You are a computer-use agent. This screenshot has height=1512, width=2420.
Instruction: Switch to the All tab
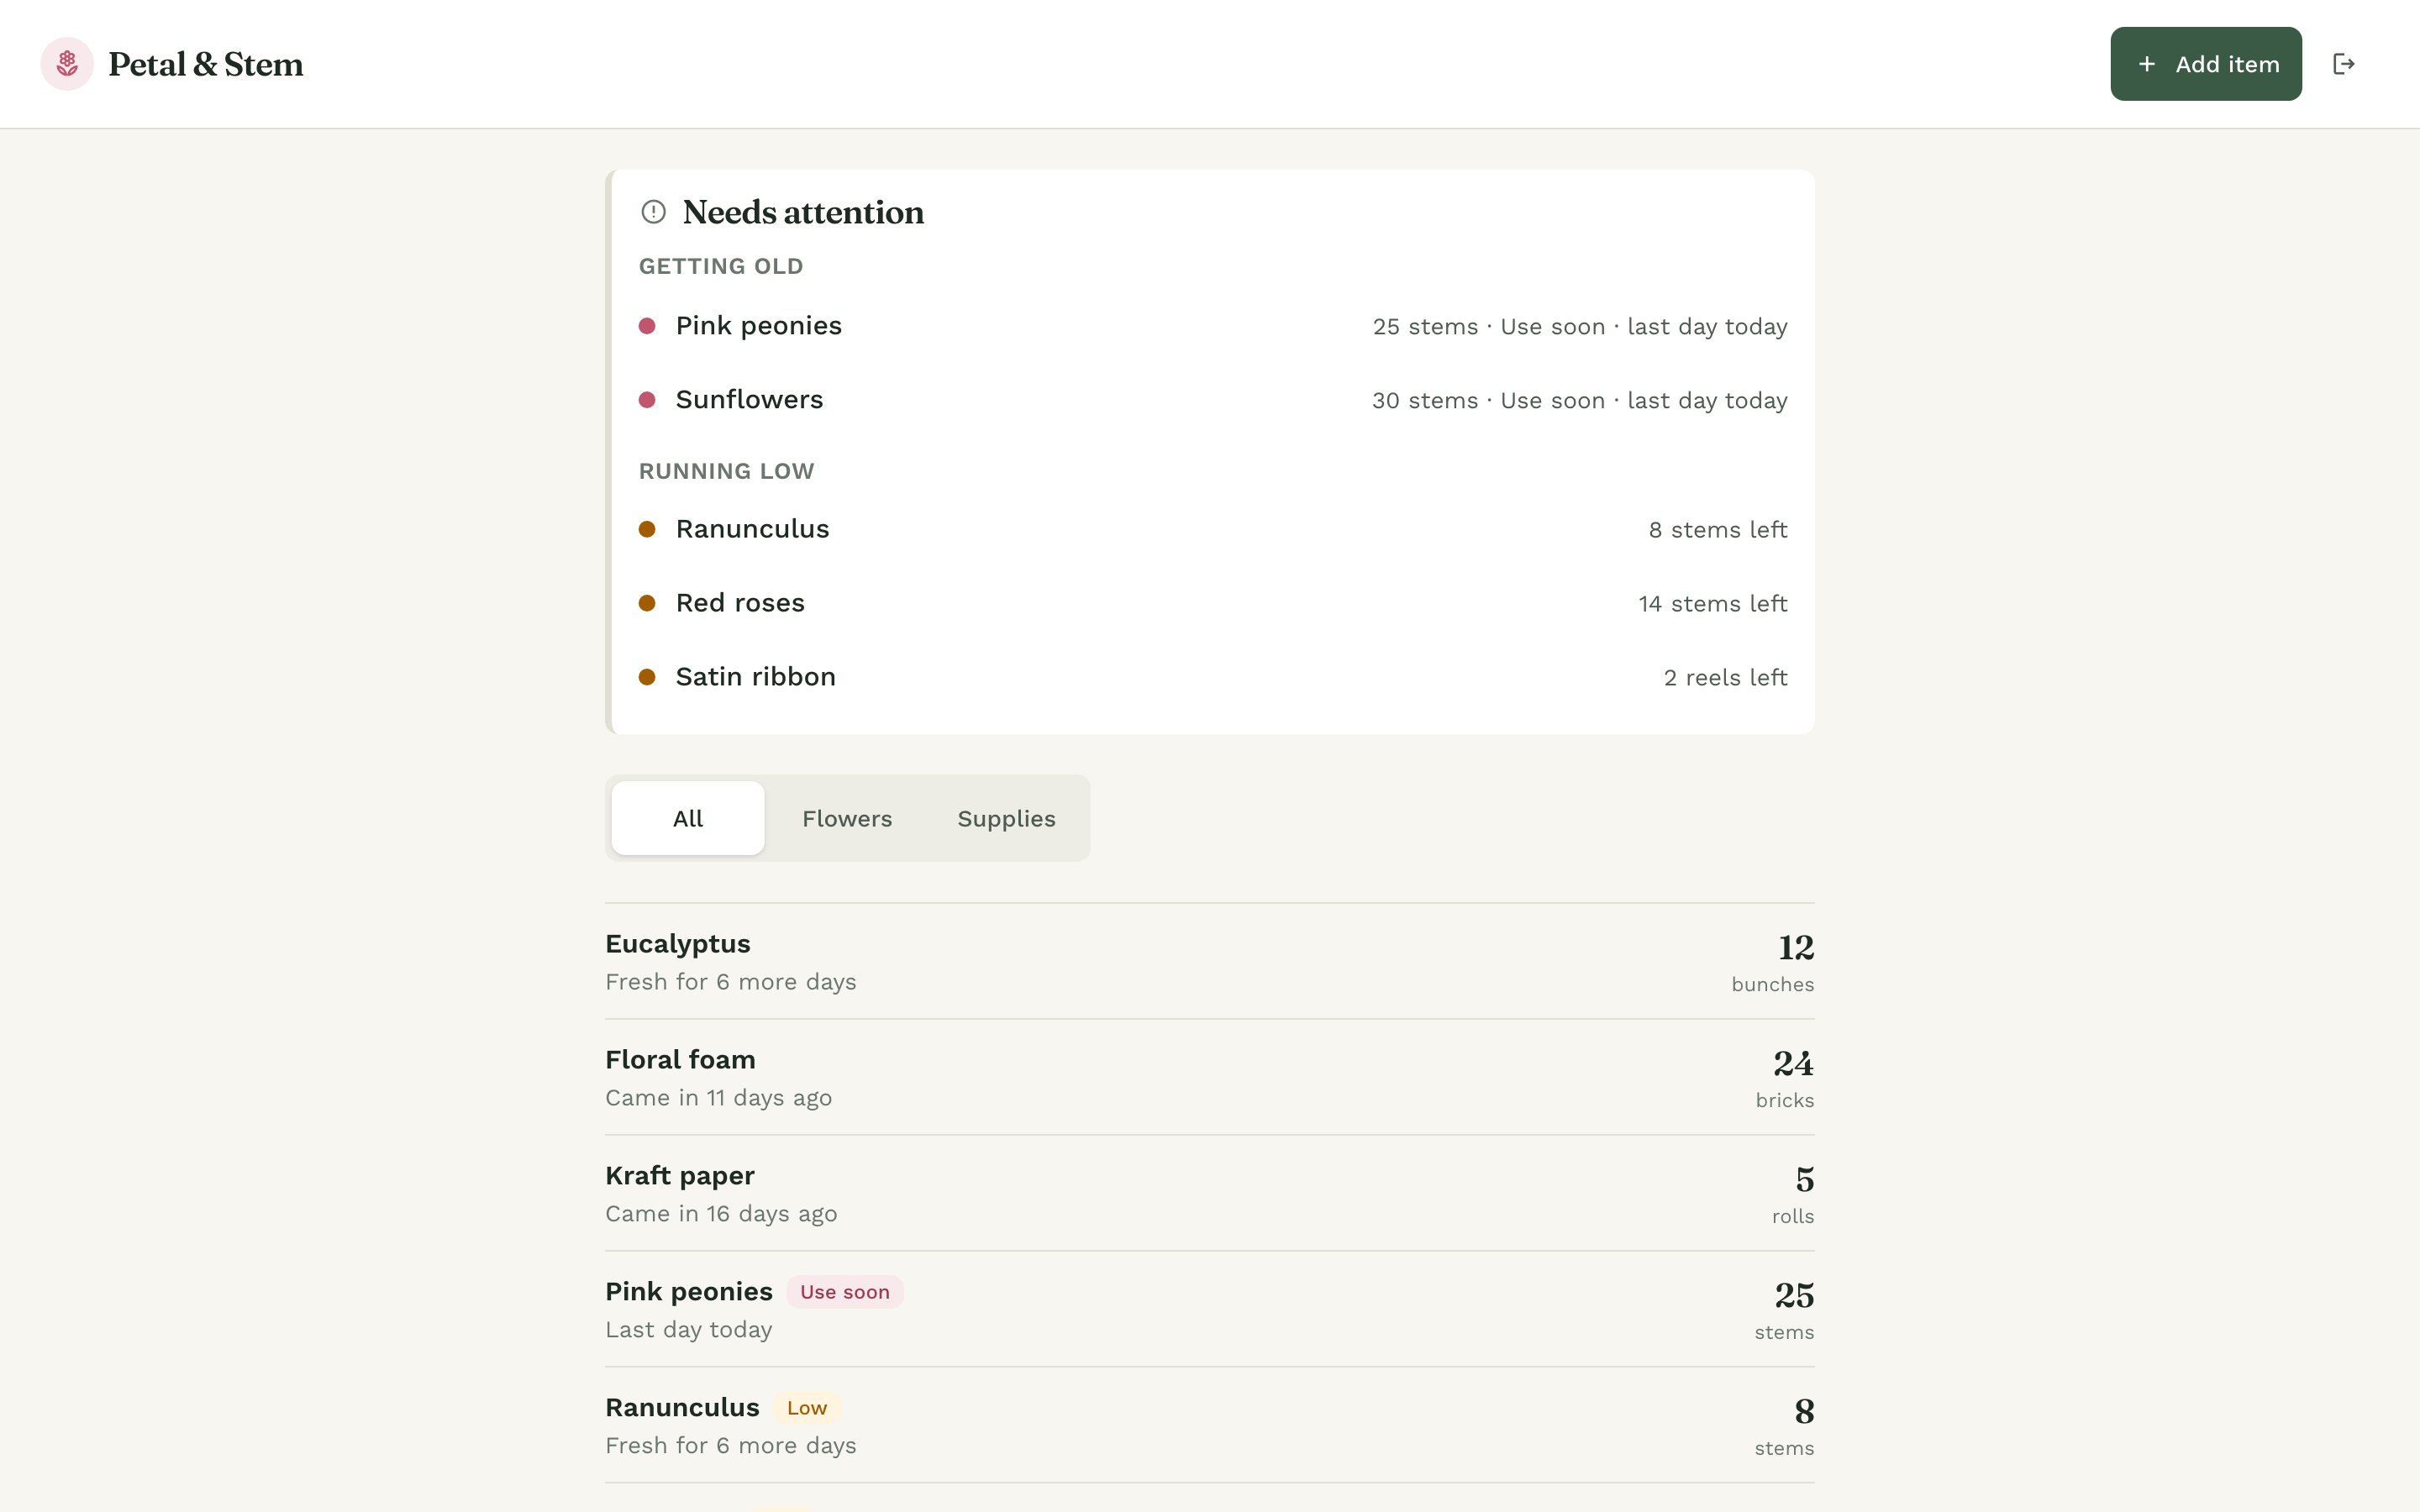[x=688, y=818]
